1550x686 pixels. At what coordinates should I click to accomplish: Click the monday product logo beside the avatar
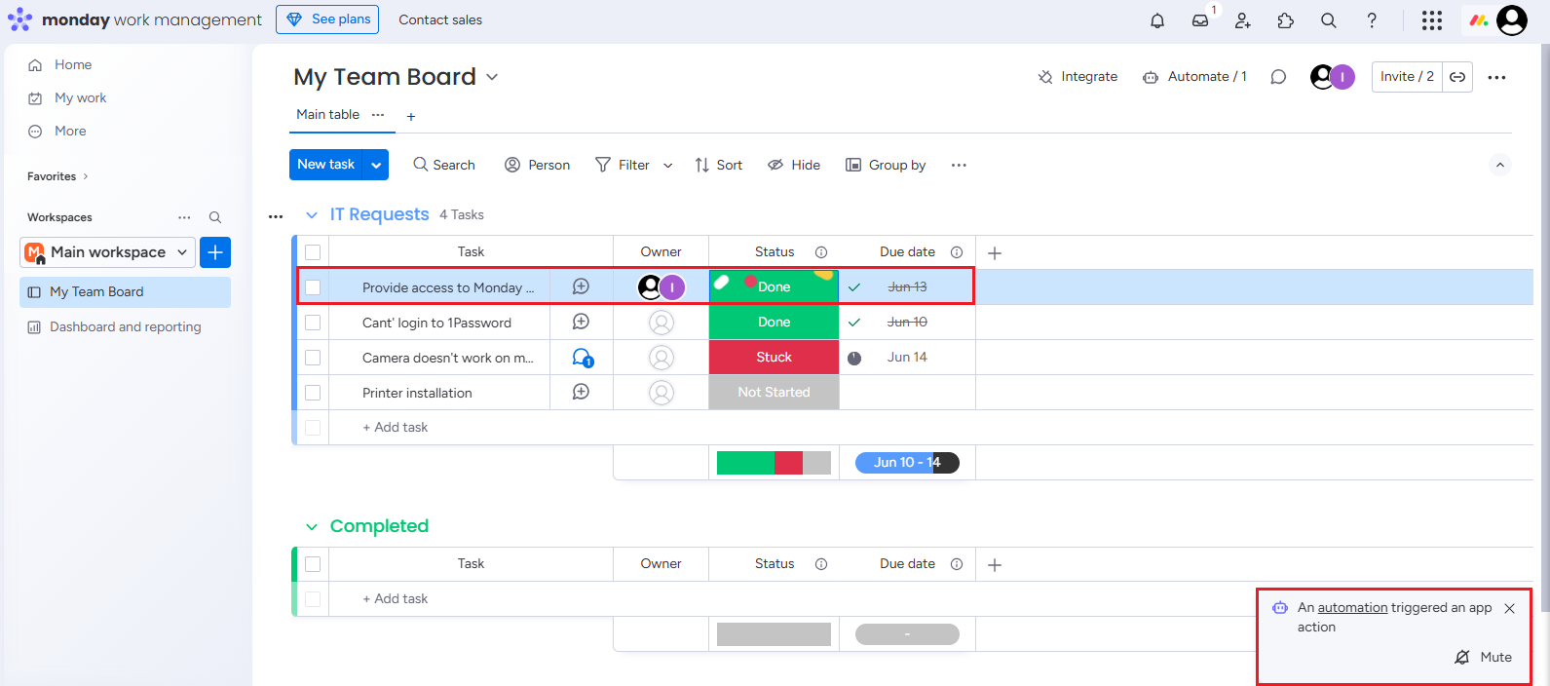click(1479, 20)
